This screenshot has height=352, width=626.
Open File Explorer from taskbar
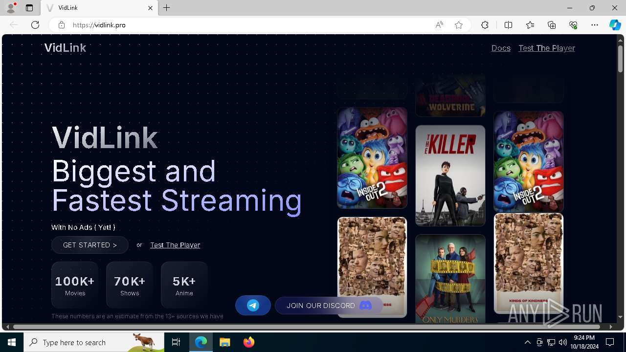(x=224, y=342)
